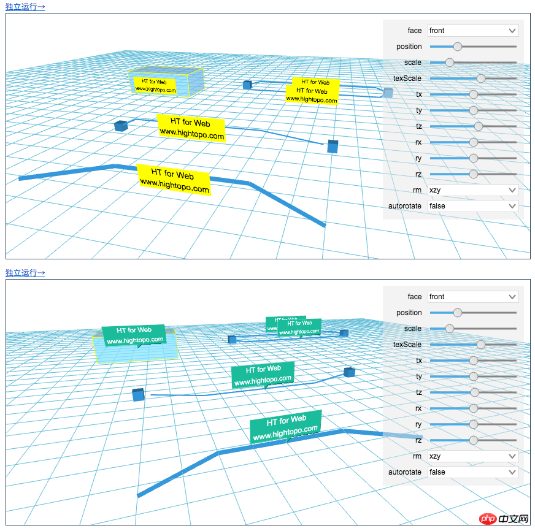Click scale slider in top panel

click(x=473, y=63)
